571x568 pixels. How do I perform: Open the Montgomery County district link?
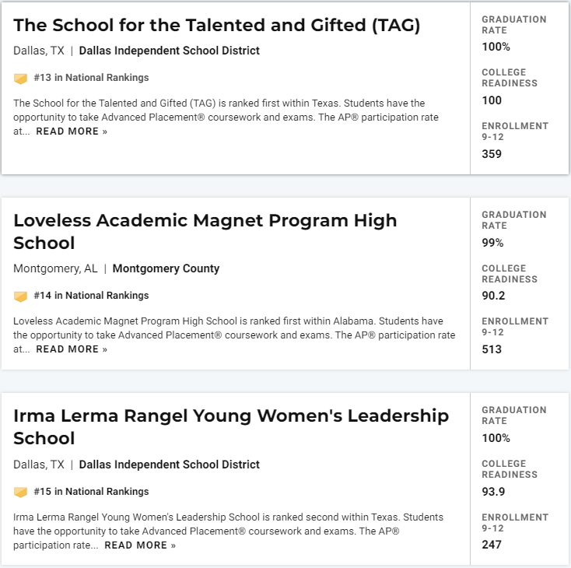coord(166,268)
